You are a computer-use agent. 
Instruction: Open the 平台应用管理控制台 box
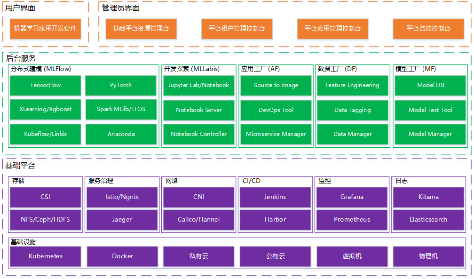point(332,29)
